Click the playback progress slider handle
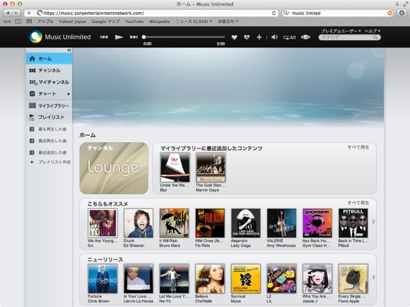 (143, 37)
